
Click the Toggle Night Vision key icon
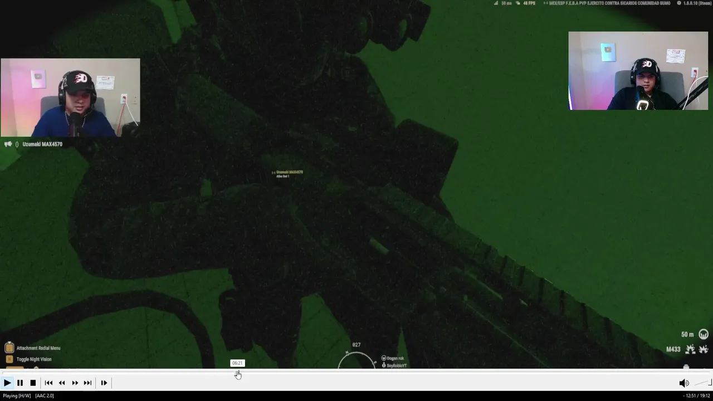click(x=9, y=359)
